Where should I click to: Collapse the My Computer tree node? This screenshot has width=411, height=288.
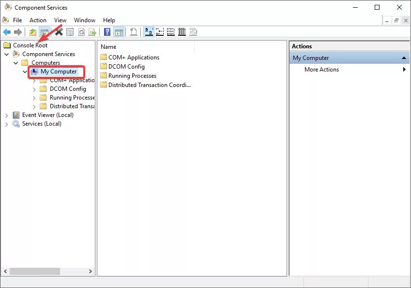(25, 72)
